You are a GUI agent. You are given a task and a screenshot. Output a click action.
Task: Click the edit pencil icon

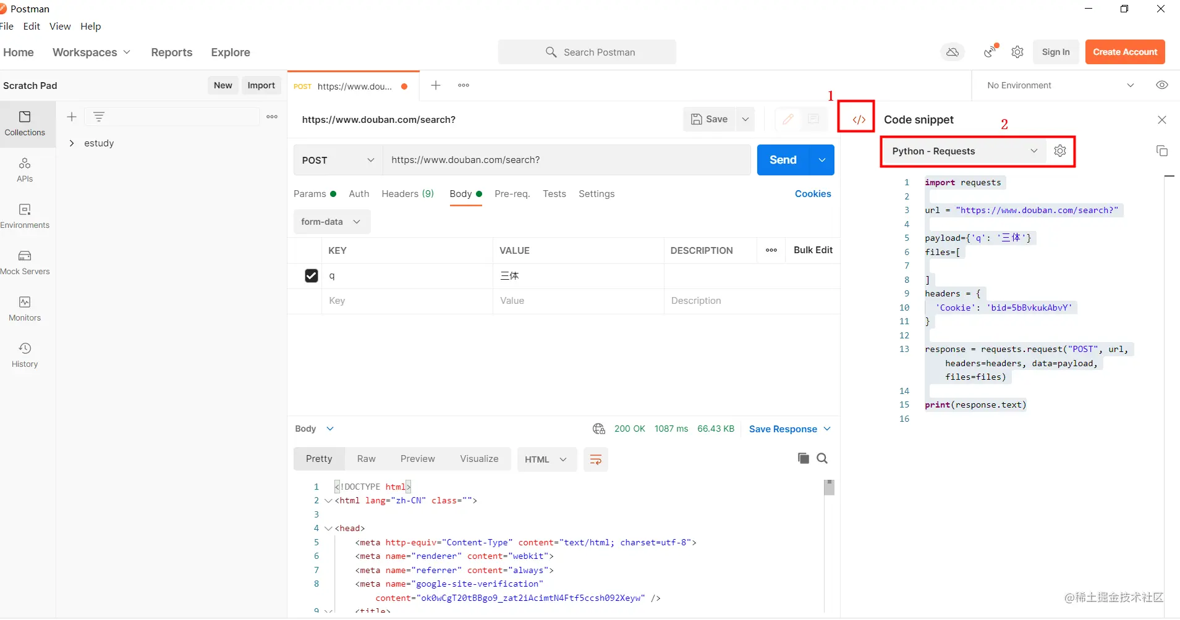(x=788, y=119)
